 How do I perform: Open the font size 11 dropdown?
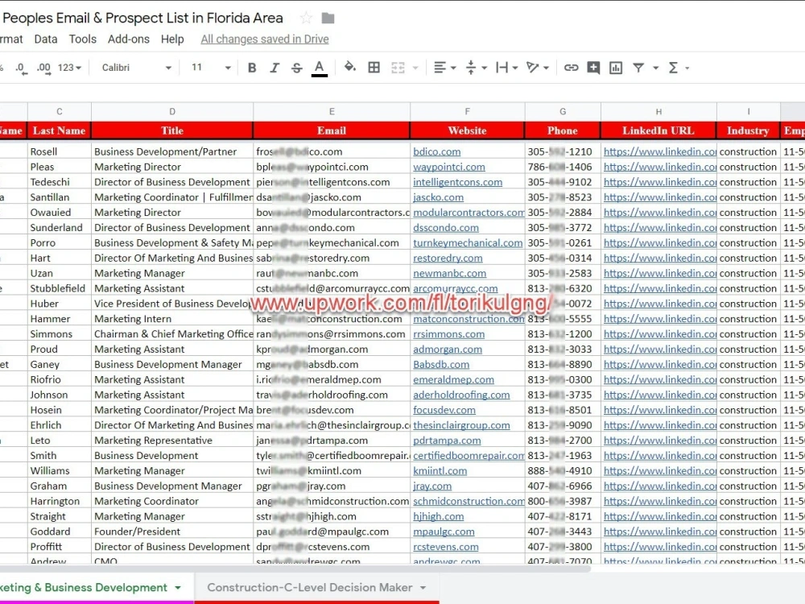coord(210,68)
